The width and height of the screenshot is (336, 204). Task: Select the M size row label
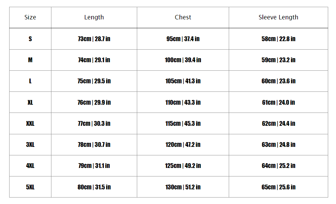30,60
